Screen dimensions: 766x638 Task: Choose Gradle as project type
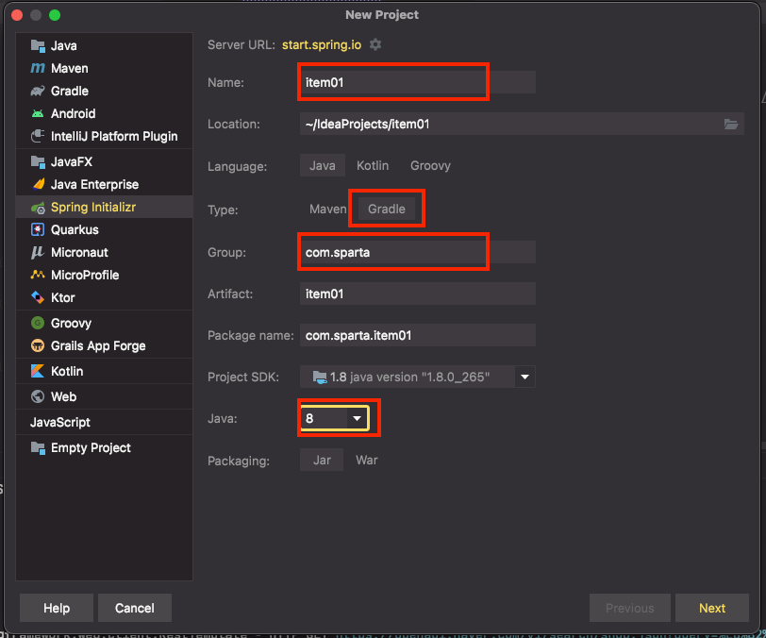click(387, 210)
